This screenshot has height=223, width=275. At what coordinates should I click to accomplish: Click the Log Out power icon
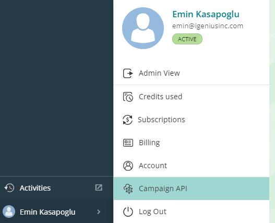pos(128,212)
